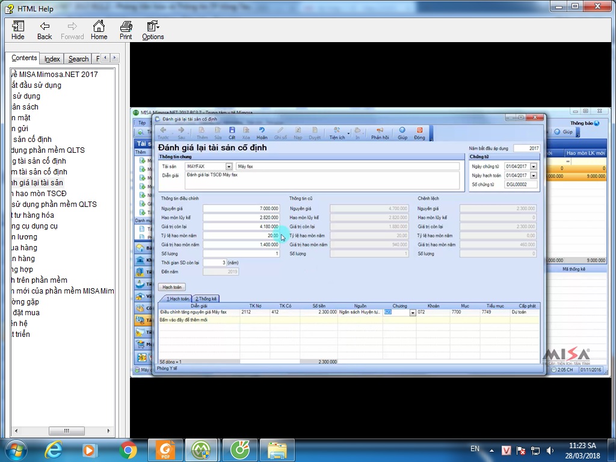This screenshot has height=462, width=616.
Task: Select the 1.Hạch toán tab
Action: click(177, 298)
